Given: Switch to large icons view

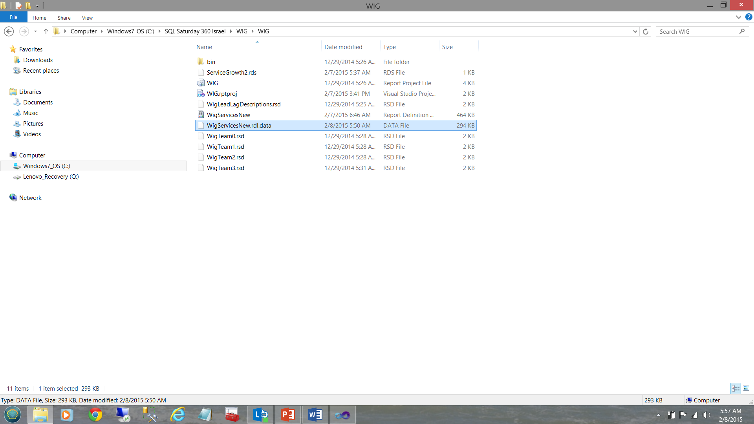Looking at the screenshot, I should point(746,388).
